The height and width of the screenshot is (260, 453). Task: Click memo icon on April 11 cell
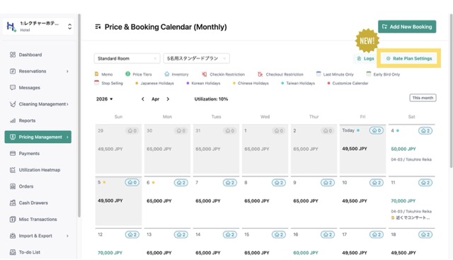click(393, 217)
